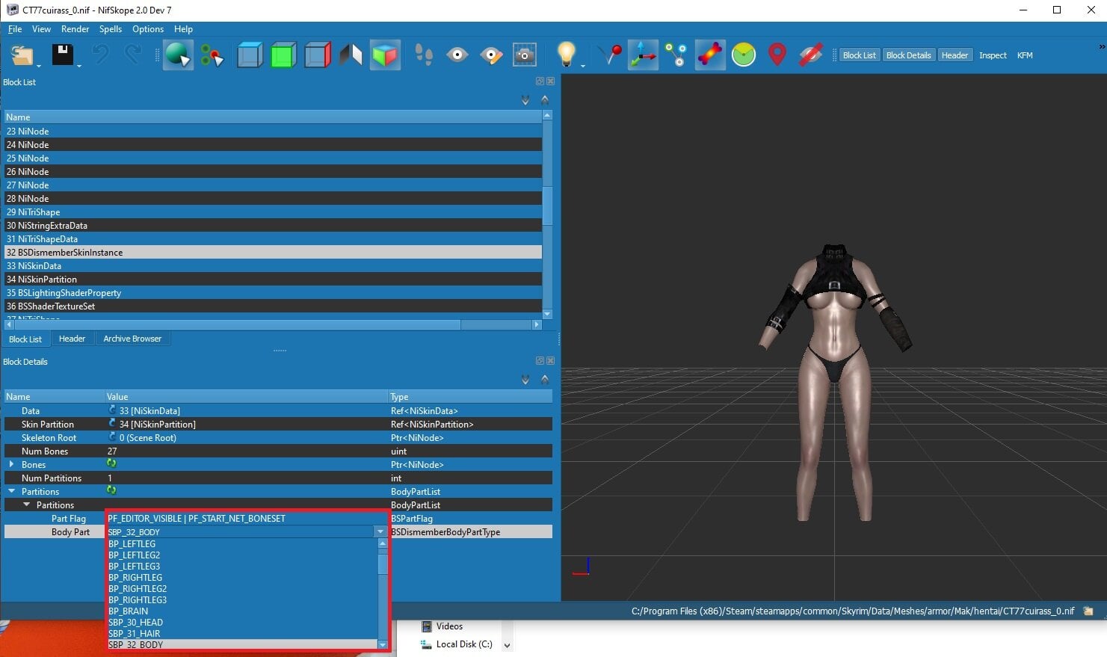1107x657 pixels.
Task: Open the View menu
Action: 41,29
